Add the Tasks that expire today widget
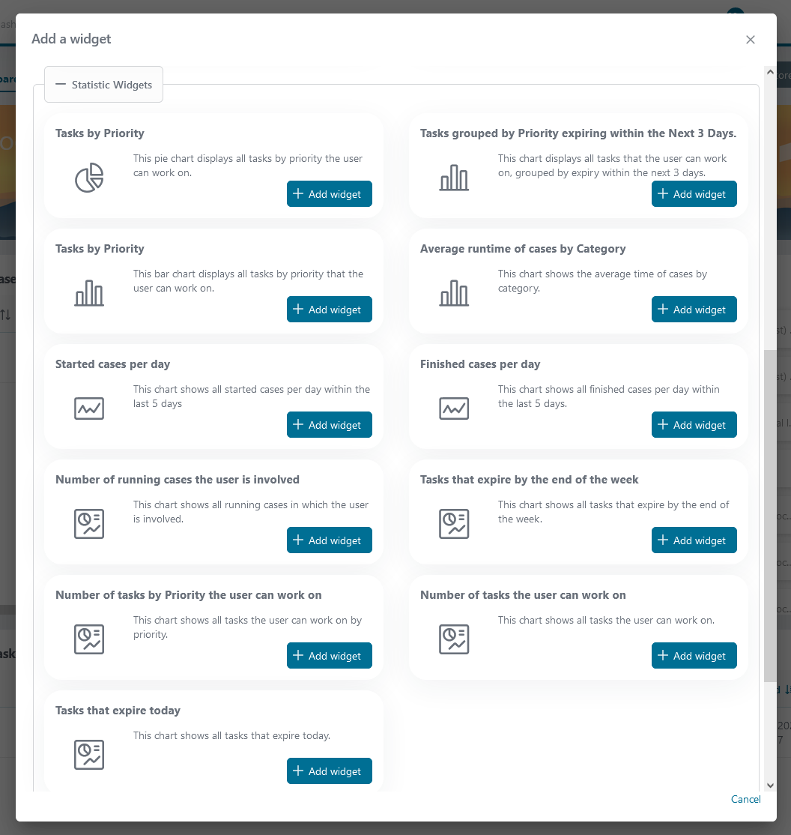 pyautogui.click(x=330, y=771)
